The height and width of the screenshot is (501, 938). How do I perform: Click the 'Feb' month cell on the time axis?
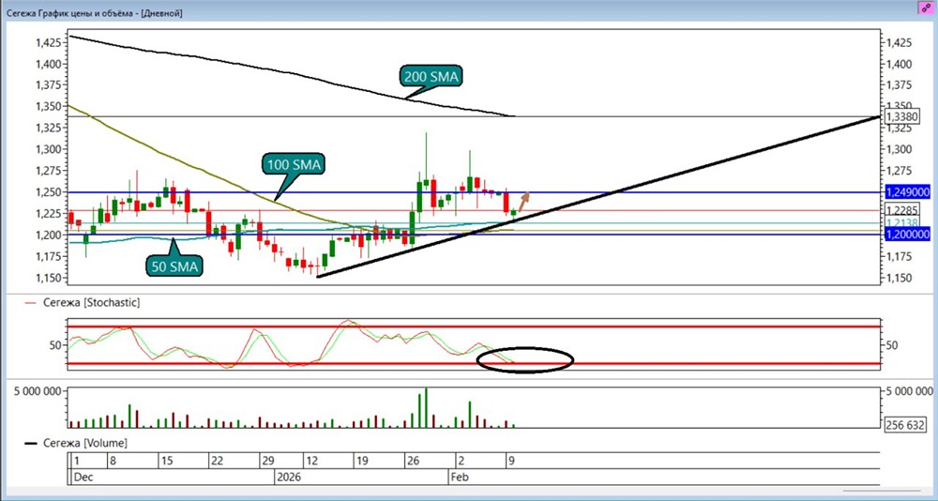click(x=664, y=477)
